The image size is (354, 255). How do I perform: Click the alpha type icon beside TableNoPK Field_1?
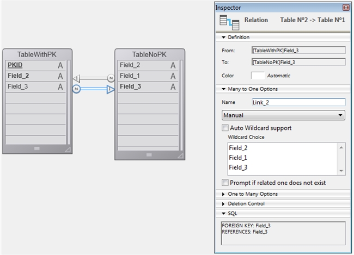pyautogui.click(x=173, y=76)
